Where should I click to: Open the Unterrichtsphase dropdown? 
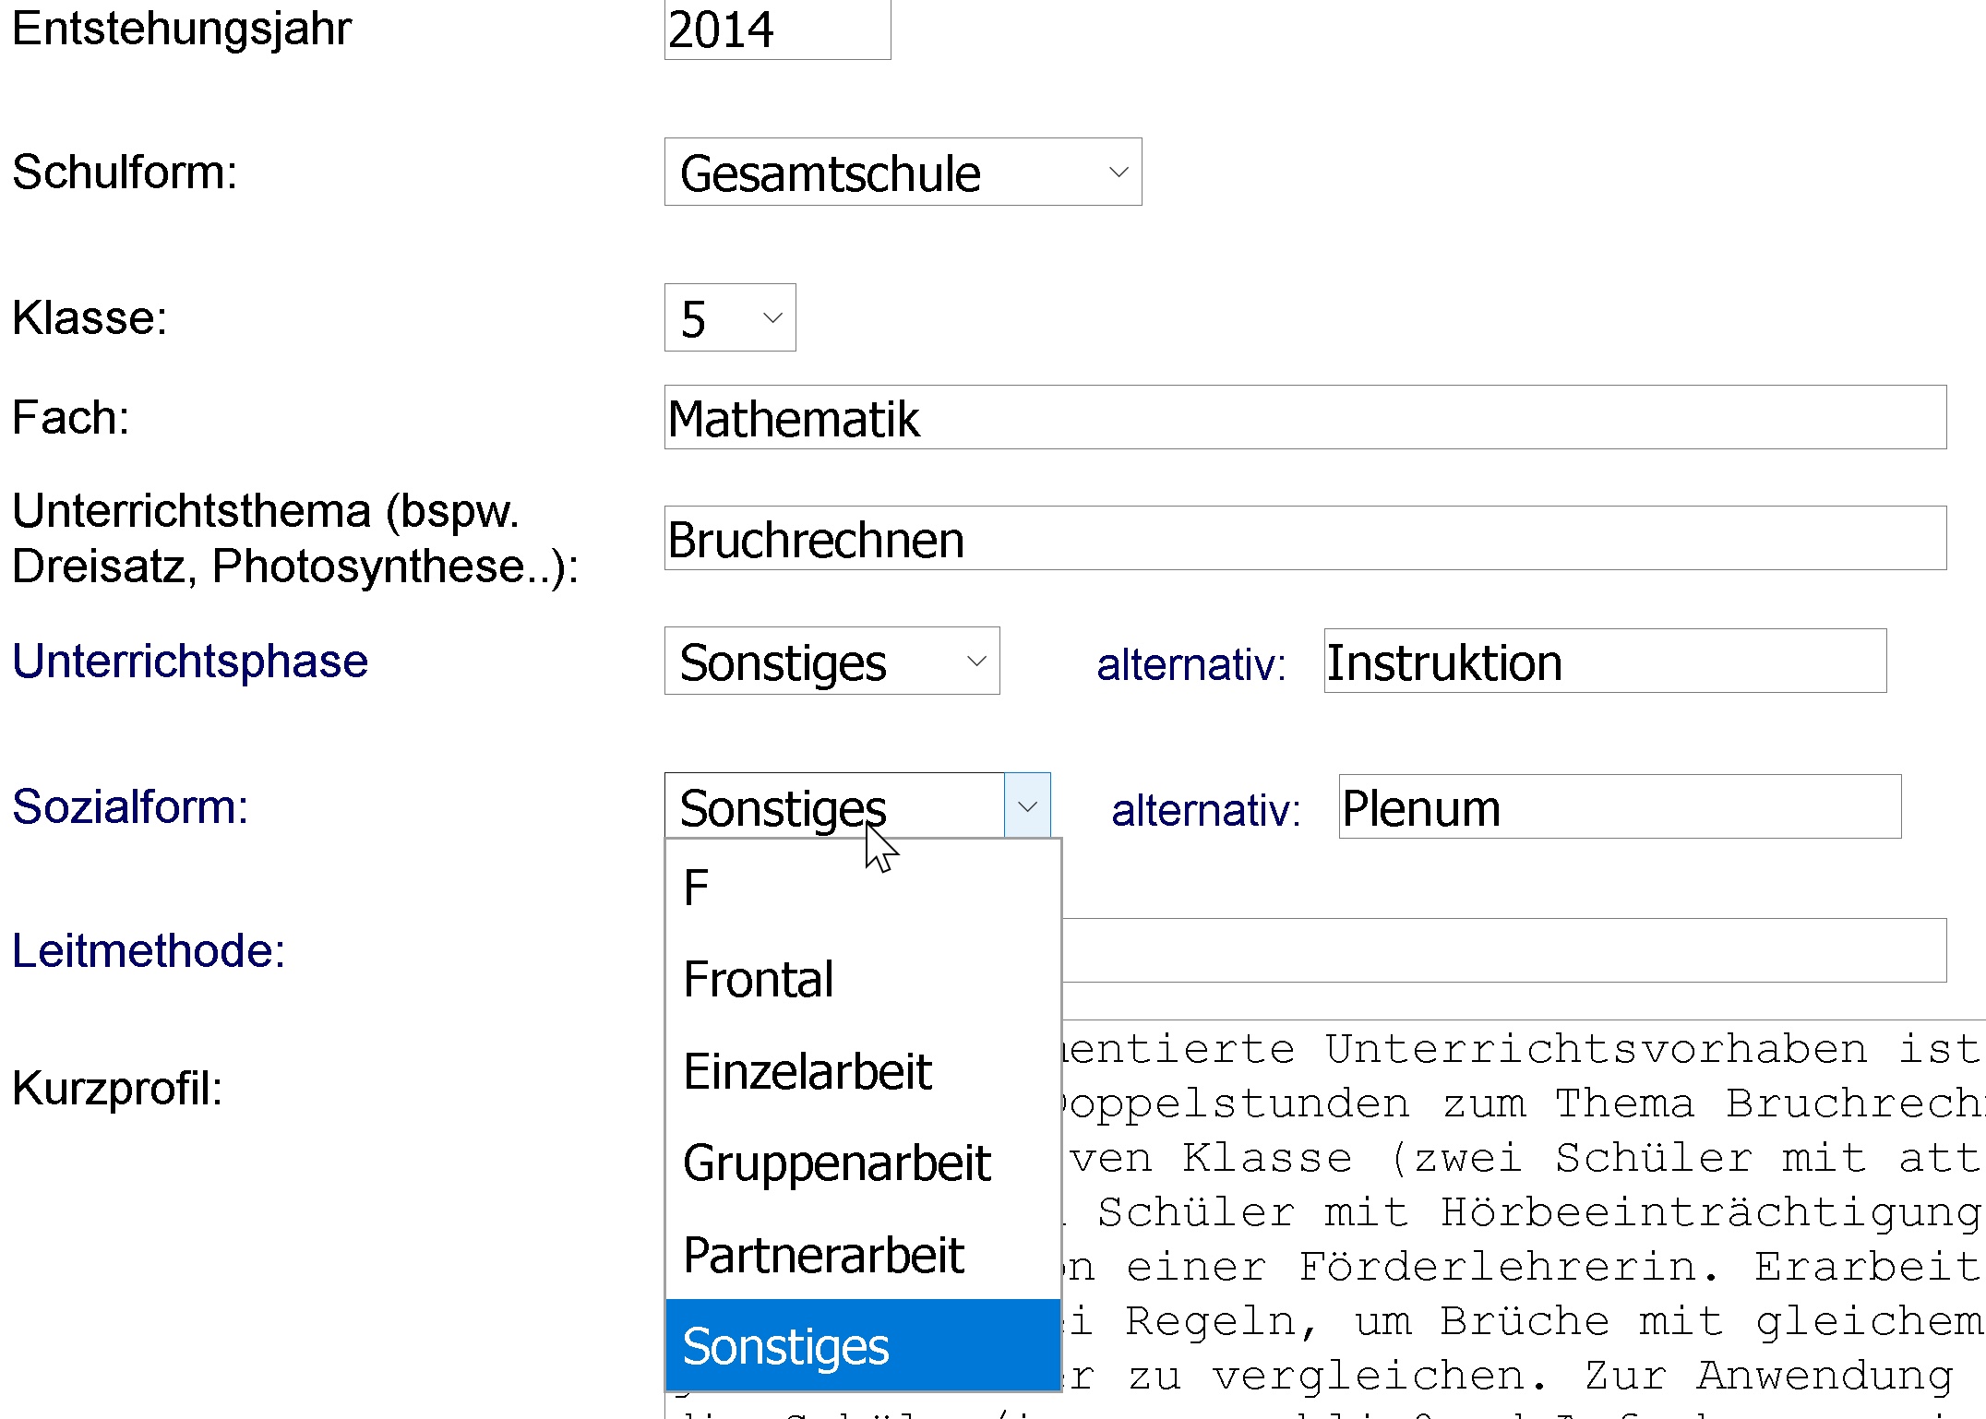click(831, 662)
